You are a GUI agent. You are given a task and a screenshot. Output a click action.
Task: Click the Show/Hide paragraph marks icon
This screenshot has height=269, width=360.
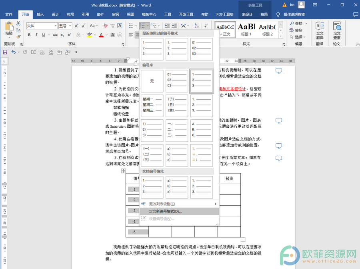coord(206,26)
